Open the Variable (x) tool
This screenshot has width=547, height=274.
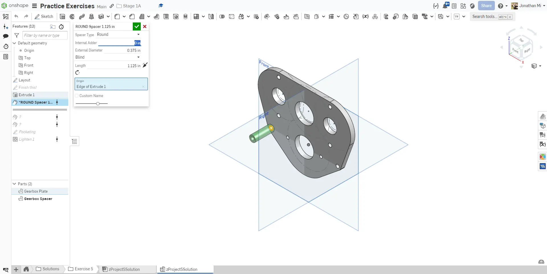point(365,17)
